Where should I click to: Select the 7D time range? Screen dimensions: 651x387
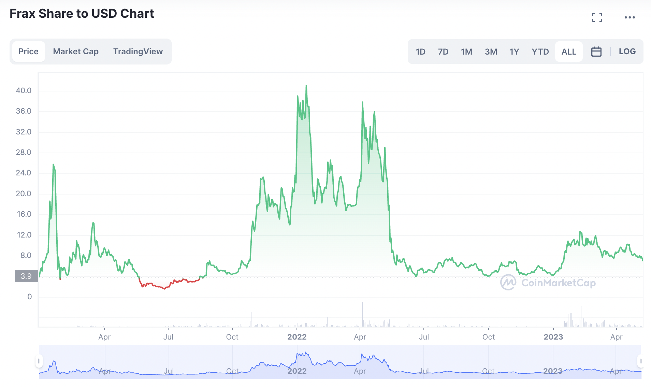(443, 52)
